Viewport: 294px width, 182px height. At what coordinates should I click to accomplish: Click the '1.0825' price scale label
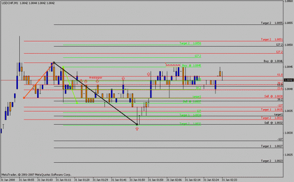(288, 155)
